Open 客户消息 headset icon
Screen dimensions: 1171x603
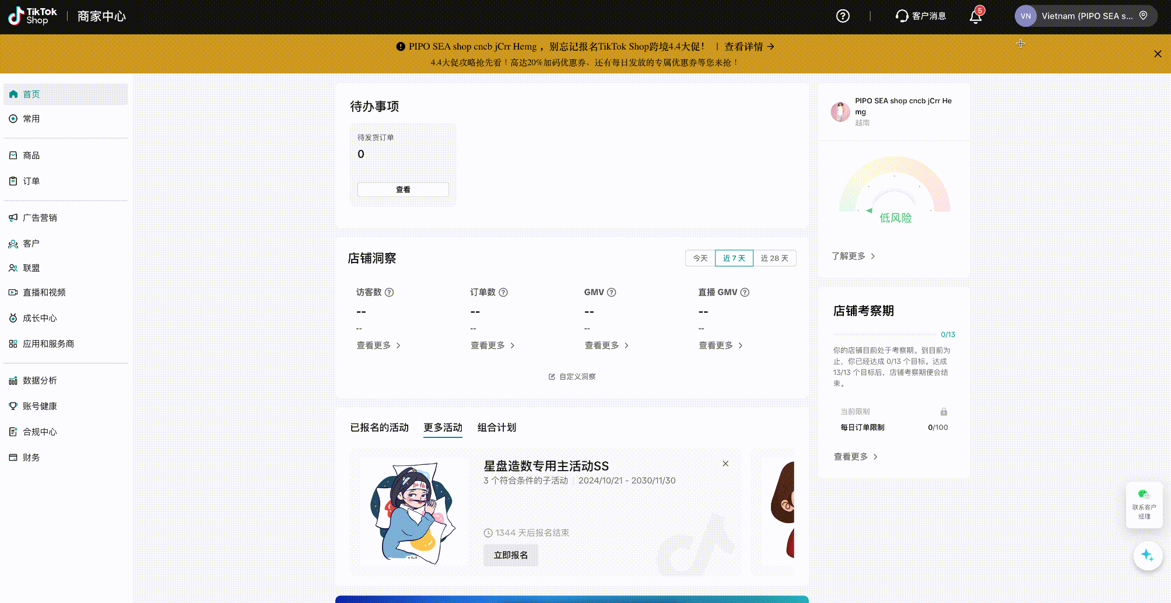[x=902, y=16]
